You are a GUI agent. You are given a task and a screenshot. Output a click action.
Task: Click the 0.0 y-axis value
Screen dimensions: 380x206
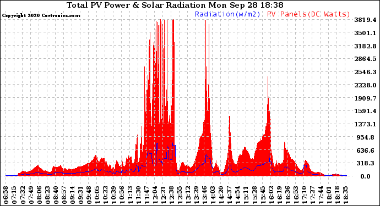click(x=366, y=176)
